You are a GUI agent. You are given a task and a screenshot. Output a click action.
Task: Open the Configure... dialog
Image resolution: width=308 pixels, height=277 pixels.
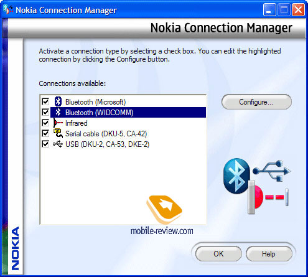[x=256, y=102]
